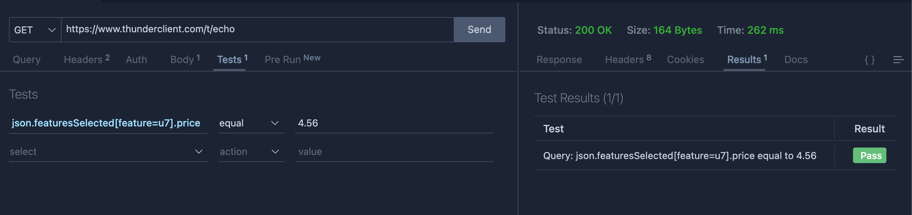
Task: Click the request URL field
Action: coord(257,30)
